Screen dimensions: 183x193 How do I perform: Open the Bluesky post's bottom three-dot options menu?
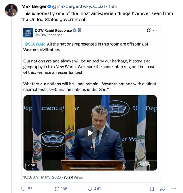coord(174,189)
